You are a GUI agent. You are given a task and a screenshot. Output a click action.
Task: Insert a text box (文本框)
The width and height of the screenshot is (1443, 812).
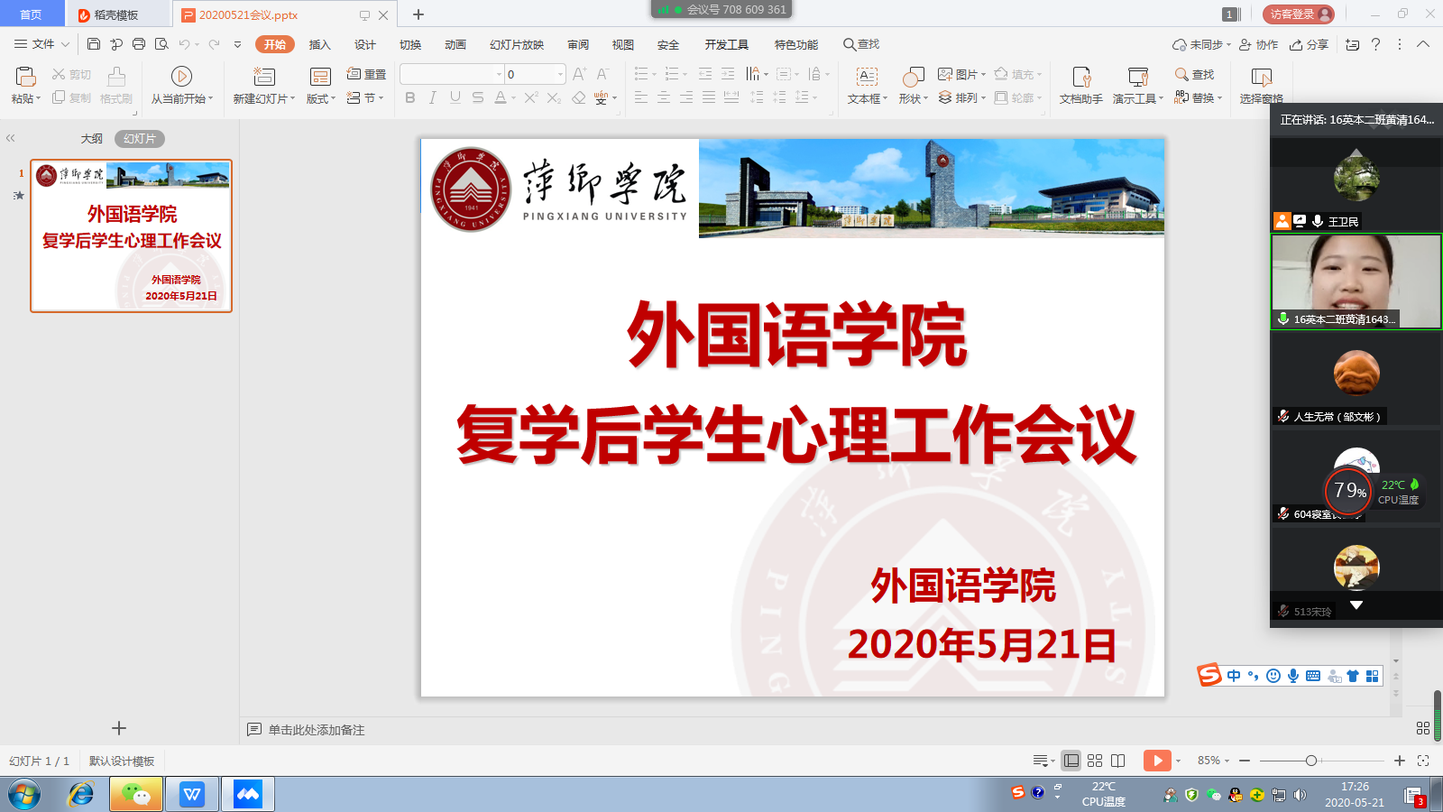coord(867,77)
